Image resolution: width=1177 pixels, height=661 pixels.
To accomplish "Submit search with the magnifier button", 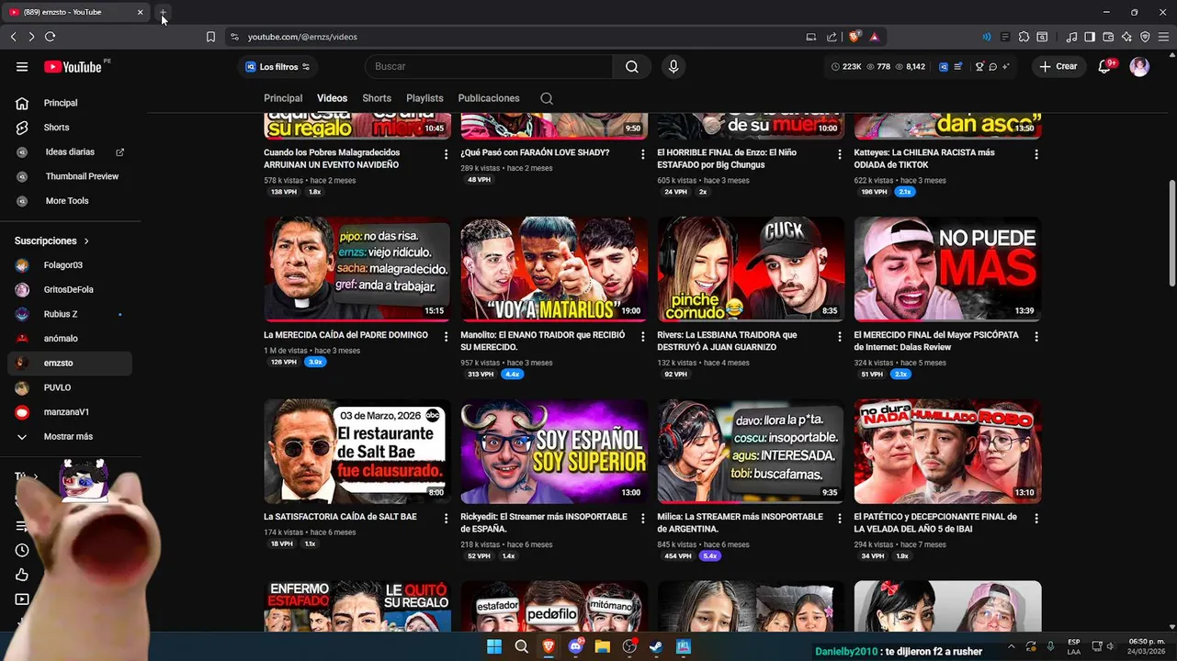I will 631,66.
